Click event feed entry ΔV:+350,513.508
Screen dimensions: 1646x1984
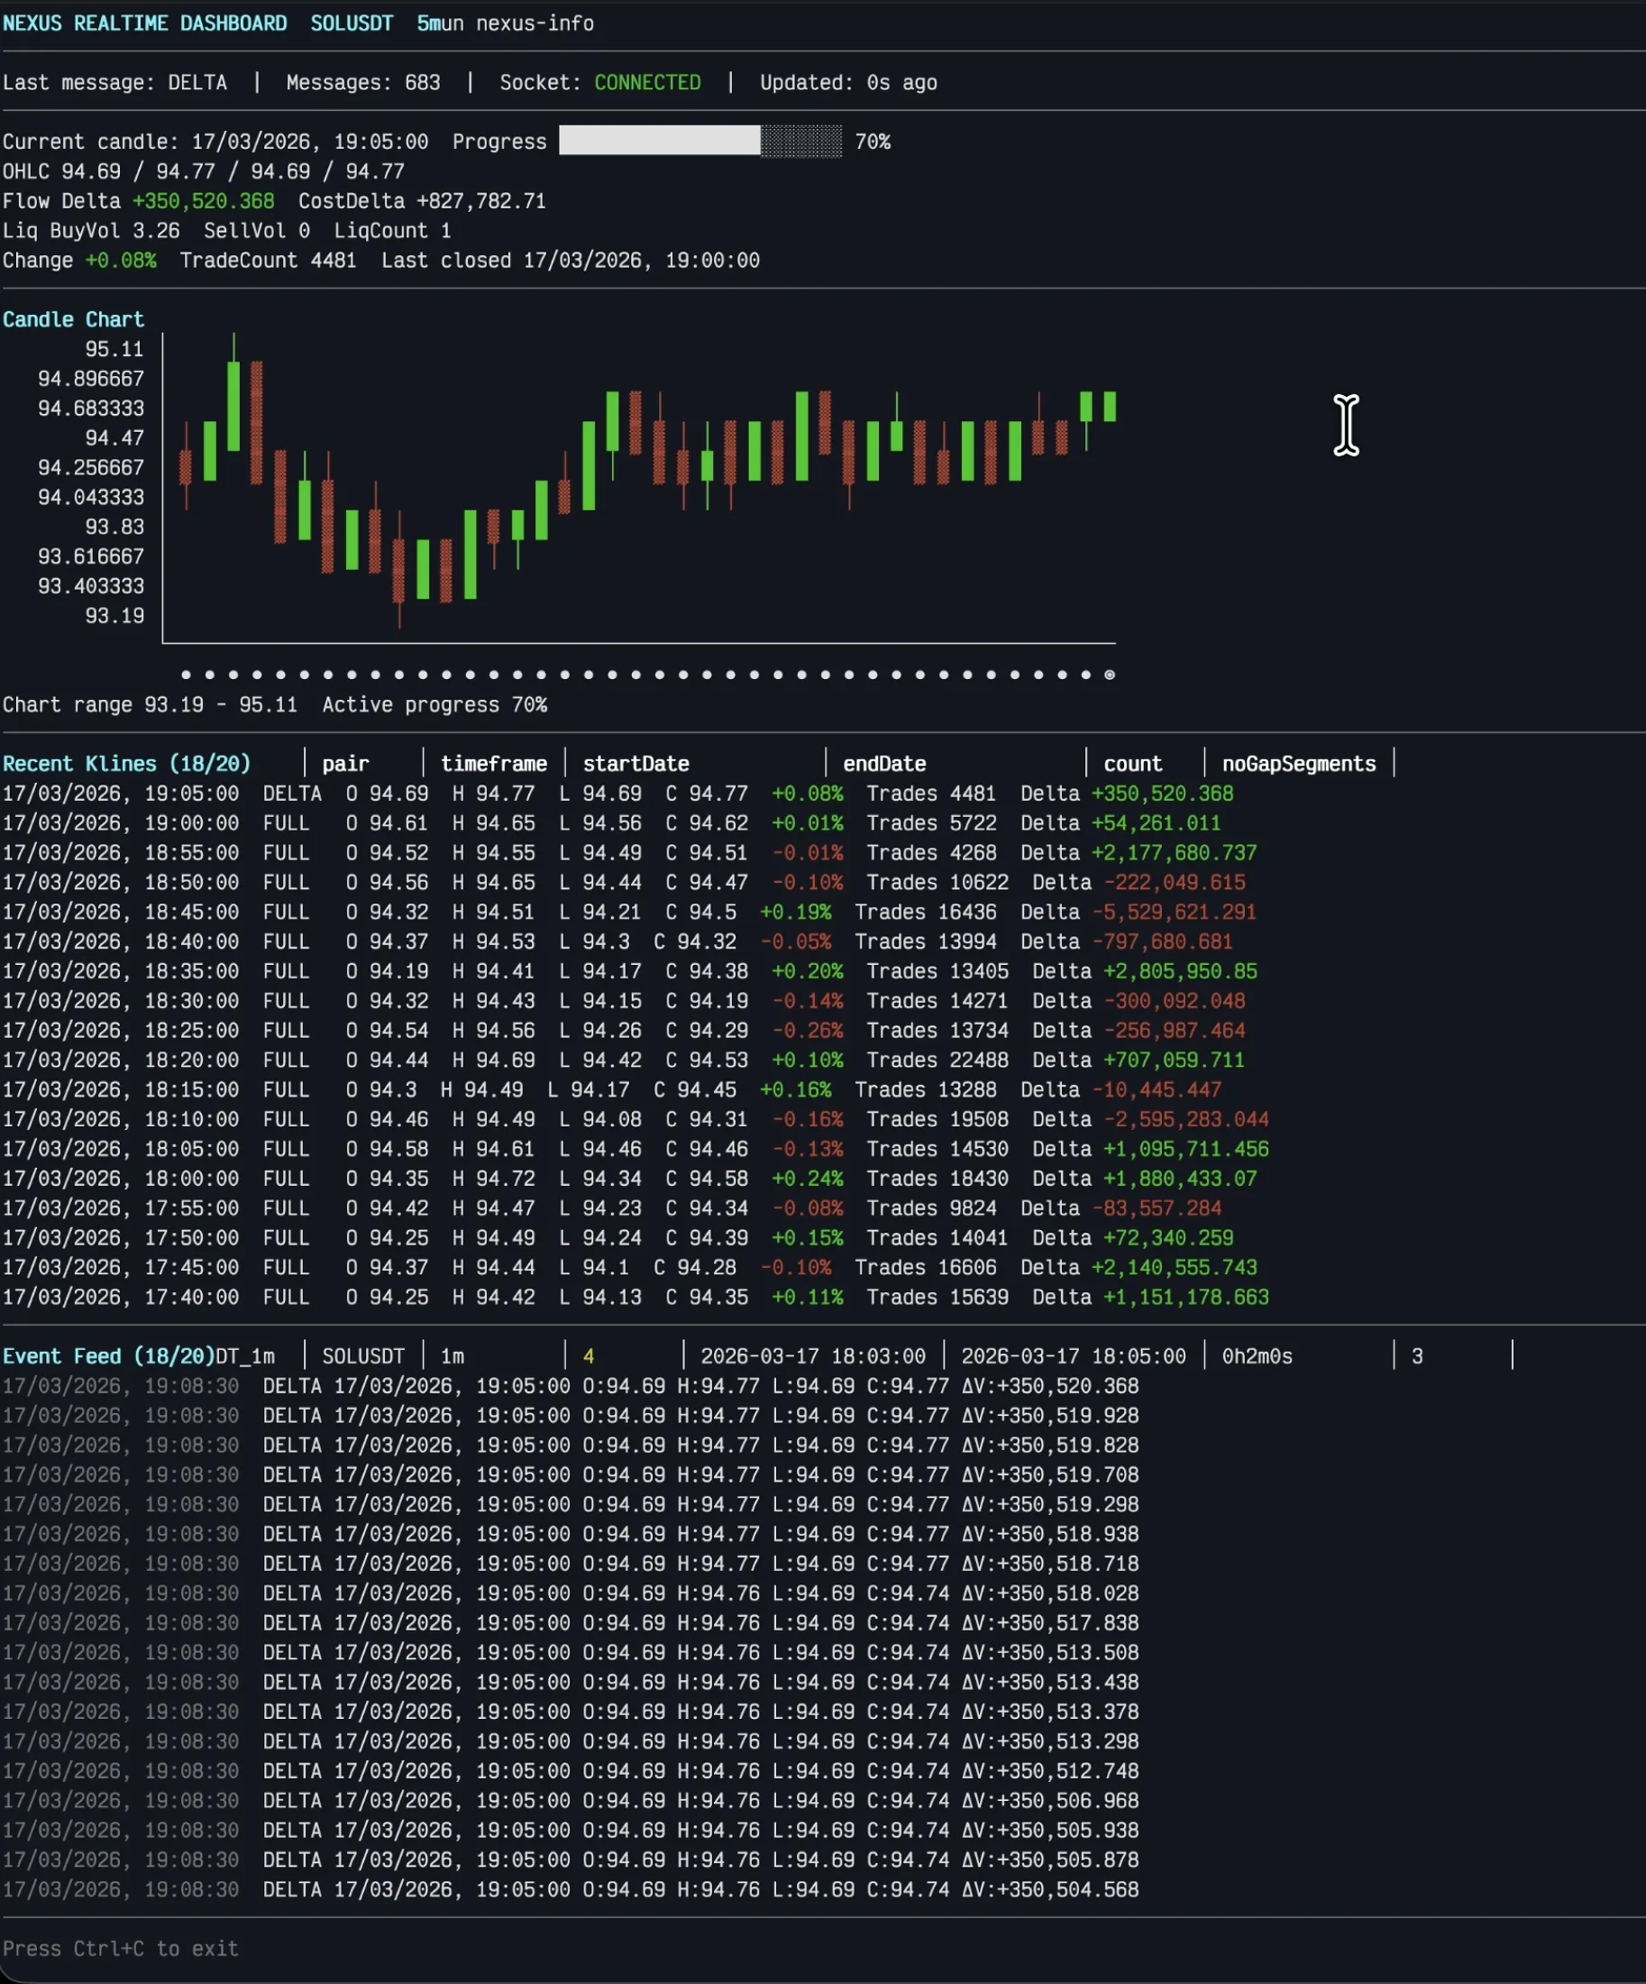pos(1050,1652)
